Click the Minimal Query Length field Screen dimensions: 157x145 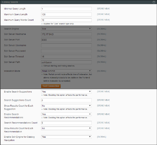coord(66,9)
